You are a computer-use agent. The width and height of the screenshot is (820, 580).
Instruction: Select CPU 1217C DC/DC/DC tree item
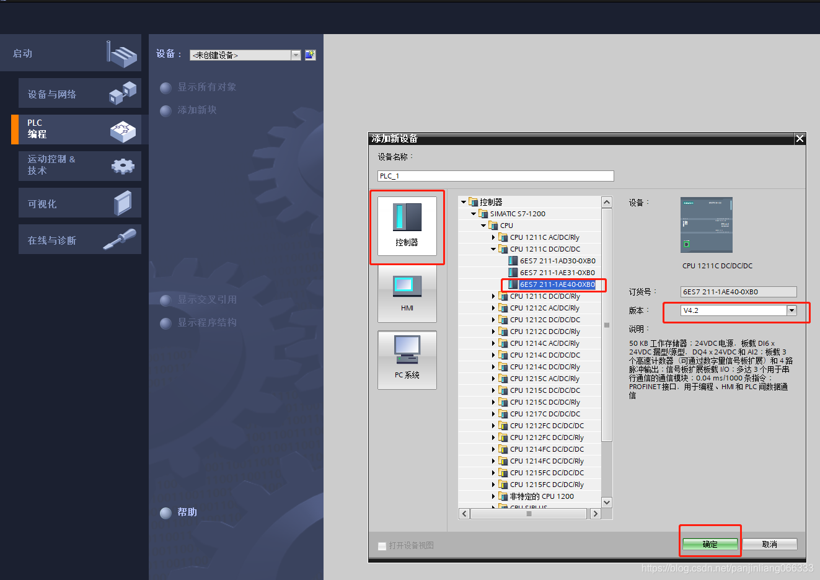(545, 414)
